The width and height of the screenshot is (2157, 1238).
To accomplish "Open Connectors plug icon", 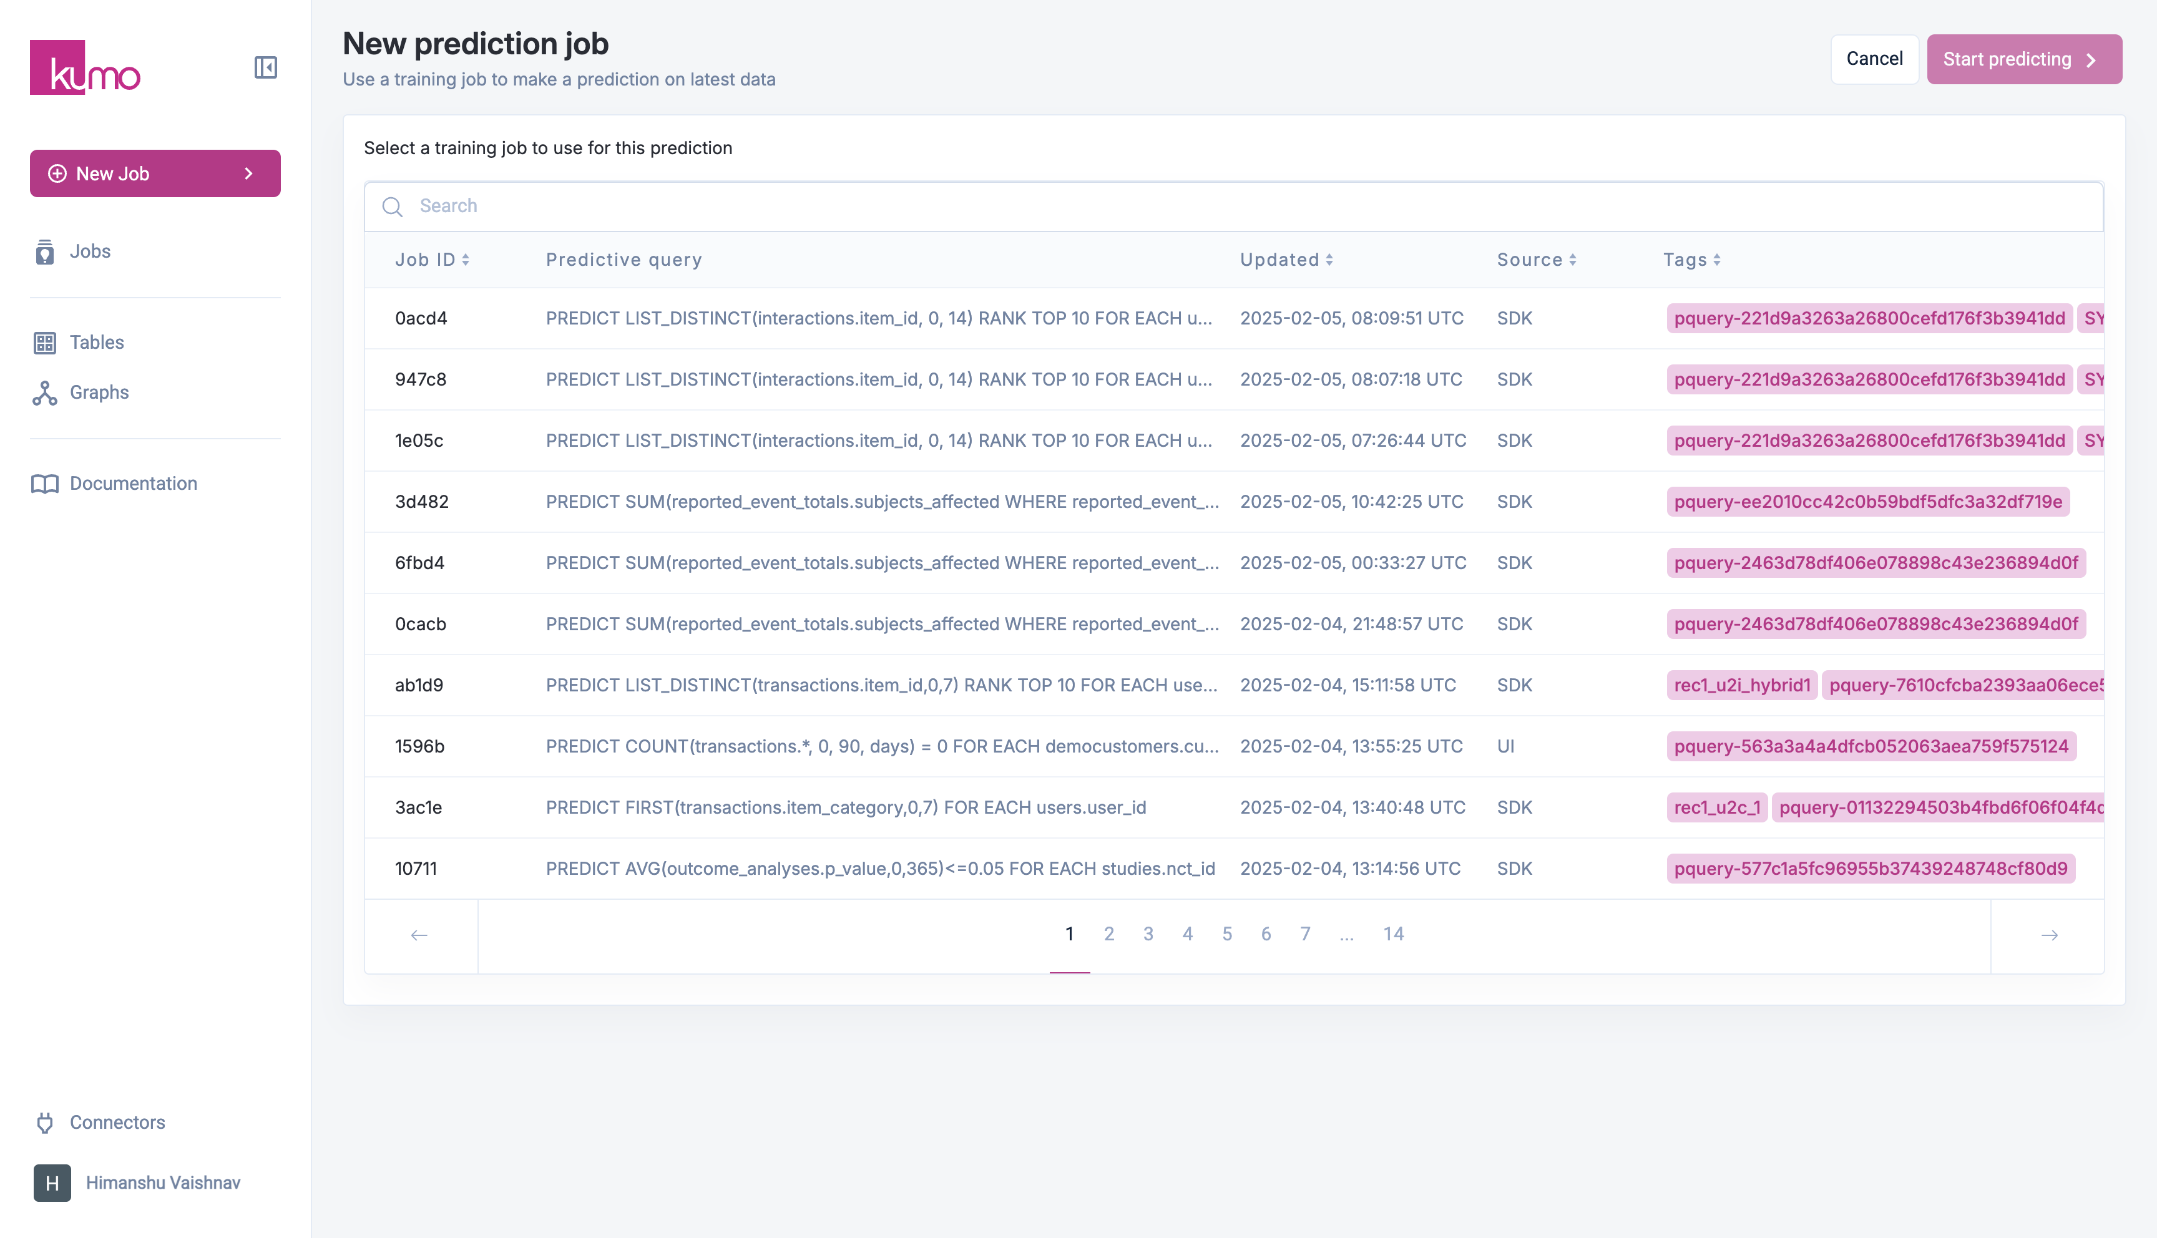I will (x=45, y=1123).
